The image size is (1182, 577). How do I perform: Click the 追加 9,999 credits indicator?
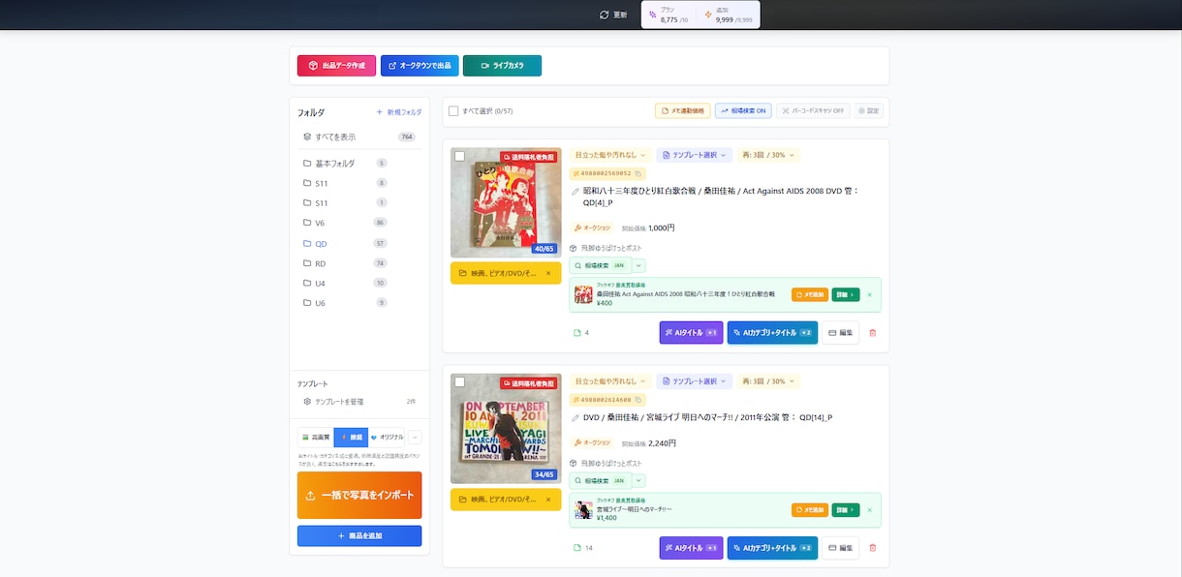point(729,15)
